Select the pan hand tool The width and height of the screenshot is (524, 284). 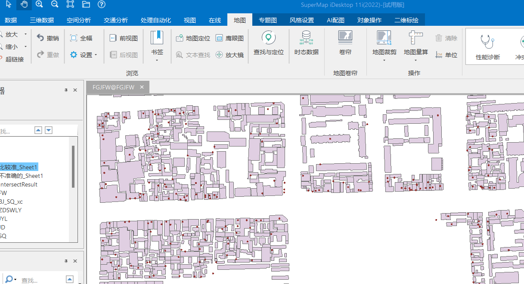pos(24,5)
